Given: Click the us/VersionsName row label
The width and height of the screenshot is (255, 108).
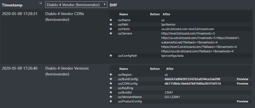Looking at the screenshot, I should tap(130, 97).
